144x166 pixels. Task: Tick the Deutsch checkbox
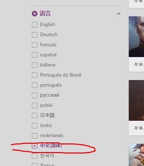click(35, 35)
